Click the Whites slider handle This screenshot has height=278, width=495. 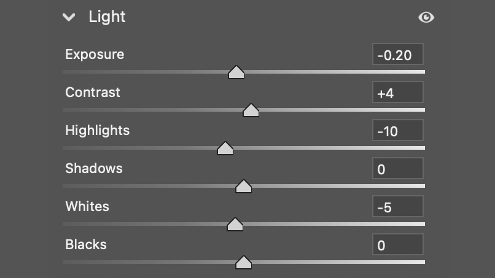coord(235,225)
